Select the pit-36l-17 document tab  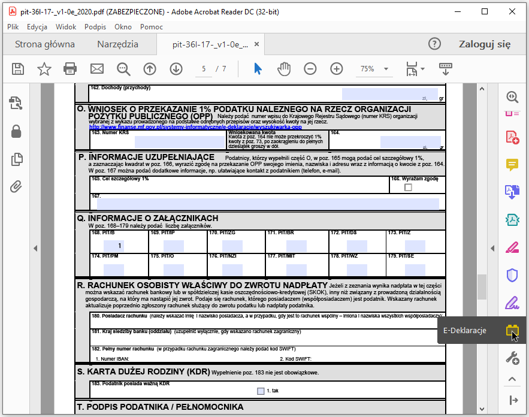pyautogui.click(x=210, y=44)
